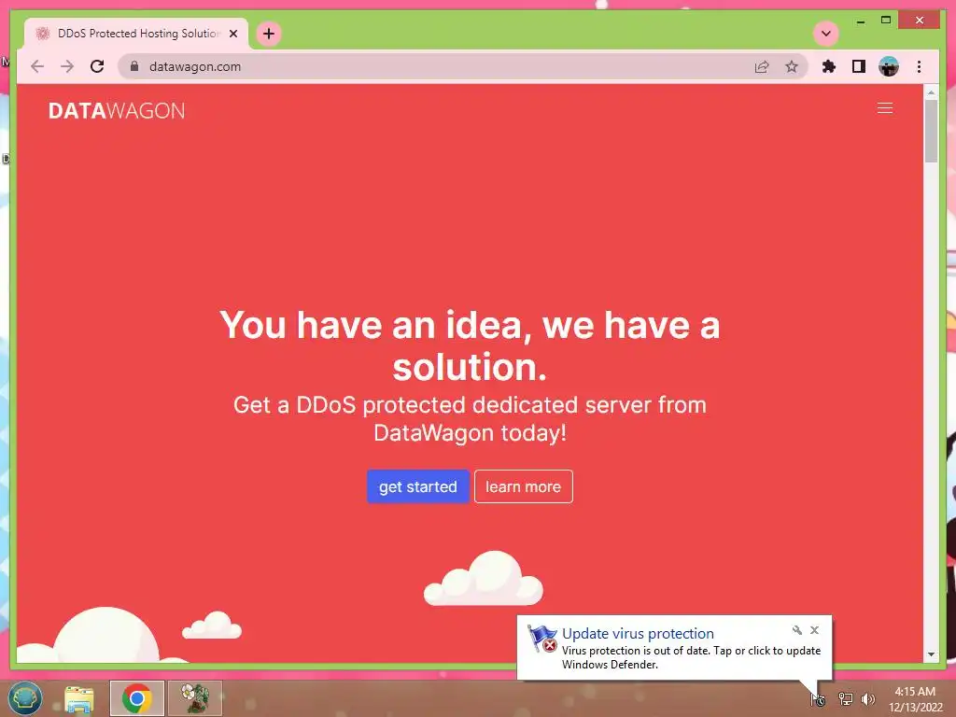Select the DDoS Protected Hosting Solution tab
This screenshot has width=956, height=717.
click(136, 34)
